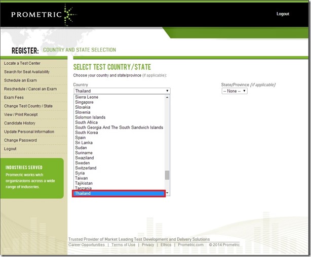311x257 pixels.
Task: Select Change Test Country / State
Action: [x=28, y=106]
